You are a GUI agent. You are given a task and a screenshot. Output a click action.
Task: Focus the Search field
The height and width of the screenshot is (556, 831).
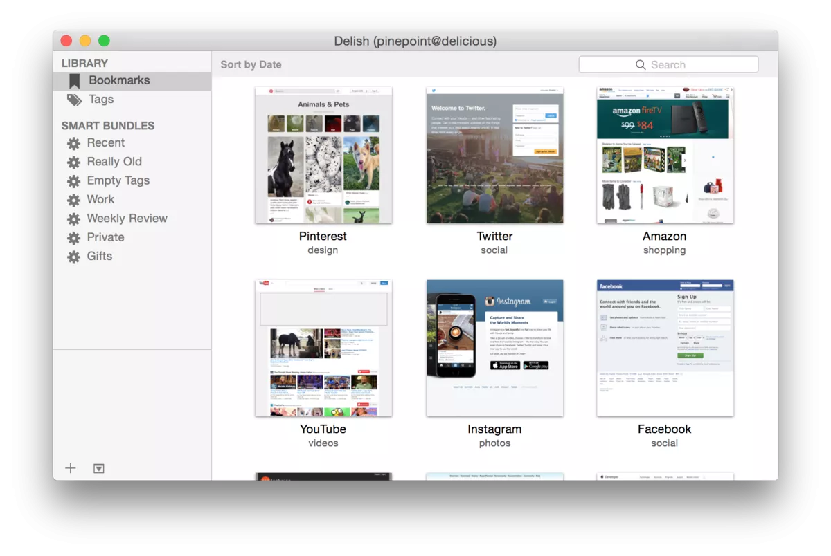click(668, 65)
